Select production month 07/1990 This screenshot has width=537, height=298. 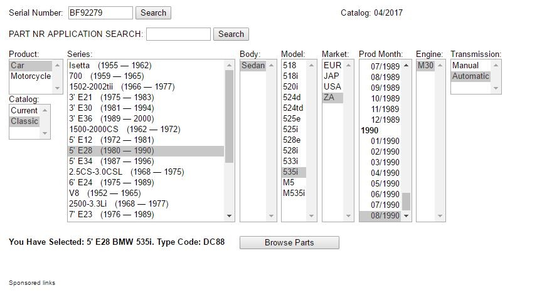tap(380, 205)
